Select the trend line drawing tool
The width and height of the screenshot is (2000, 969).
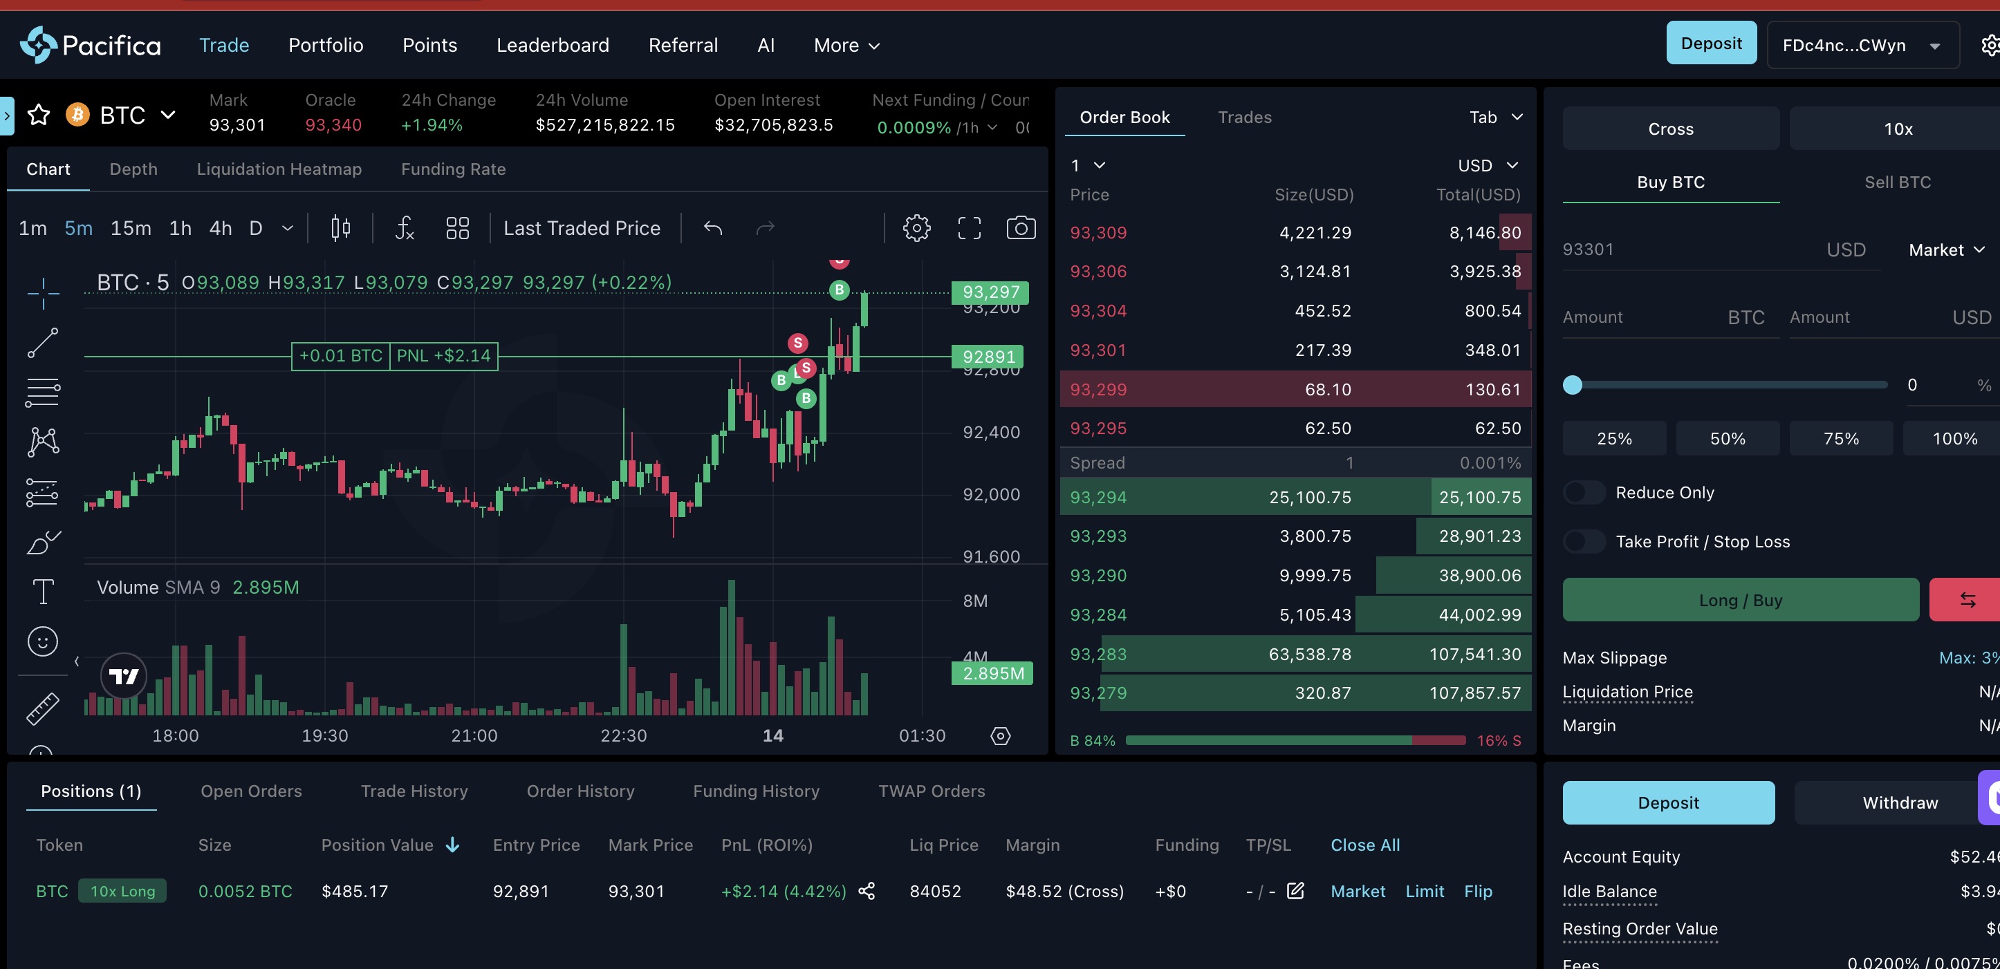[43, 343]
